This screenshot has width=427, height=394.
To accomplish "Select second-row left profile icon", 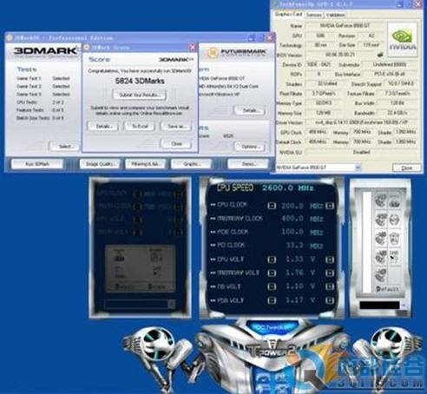I will coord(380,220).
